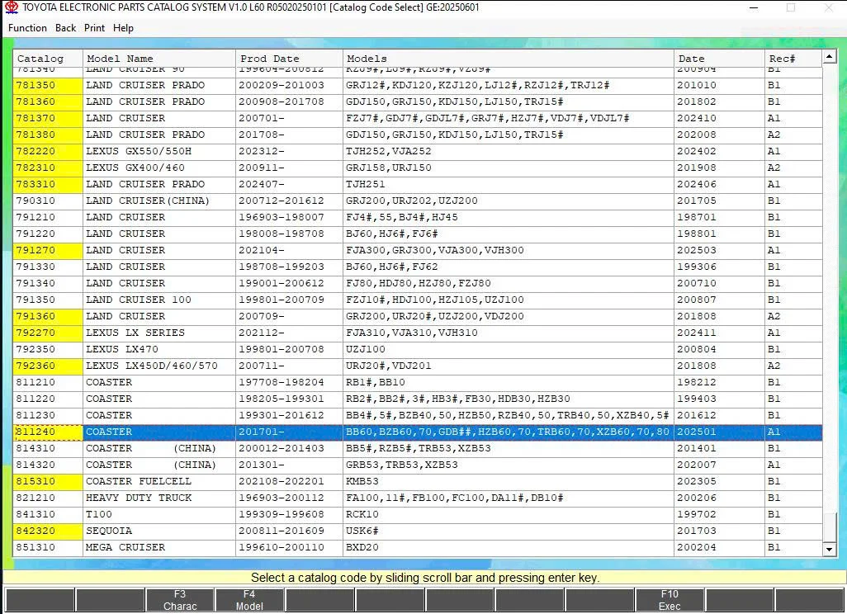The width and height of the screenshot is (847, 614).
Task: Click the models cell UZJ100
Action: pyautogui.click(x=509, y=349)
